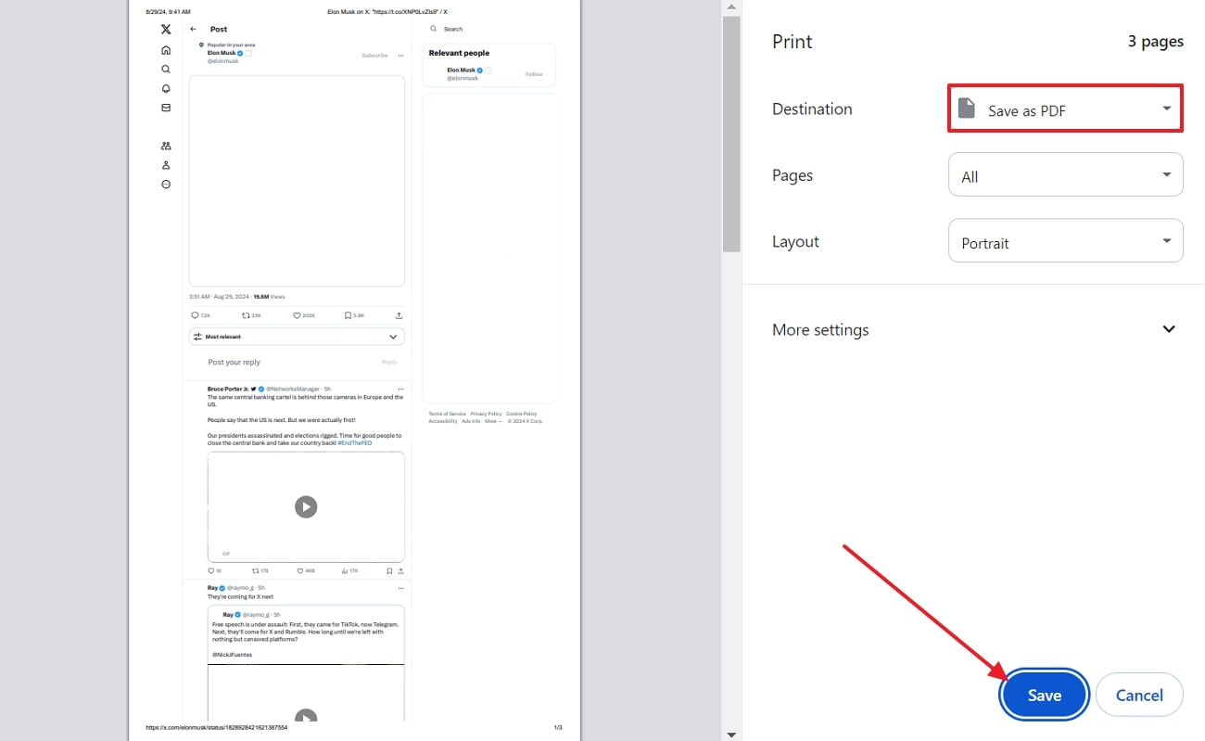Click the preview scrollbar down arrow
Screen dimensions: 1205x741
pyautogui.click(x=731, y=735)
